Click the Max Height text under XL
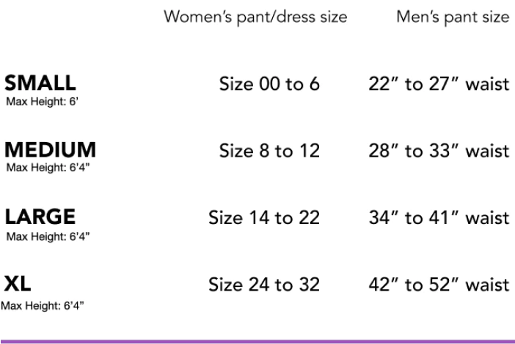 [x=43, y=304]
